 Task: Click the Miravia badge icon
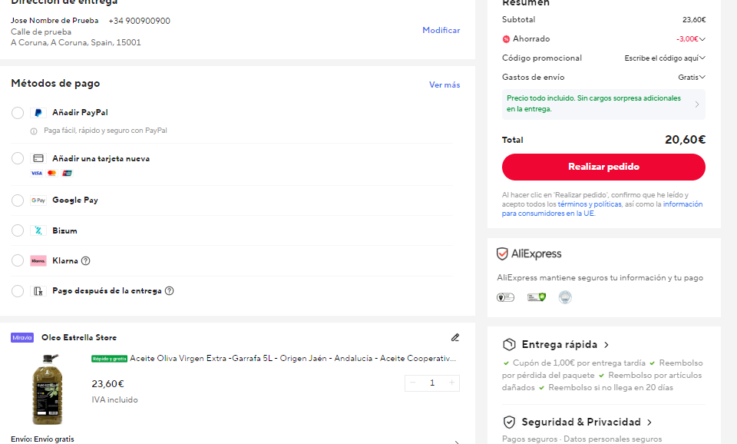click(22, 338)
